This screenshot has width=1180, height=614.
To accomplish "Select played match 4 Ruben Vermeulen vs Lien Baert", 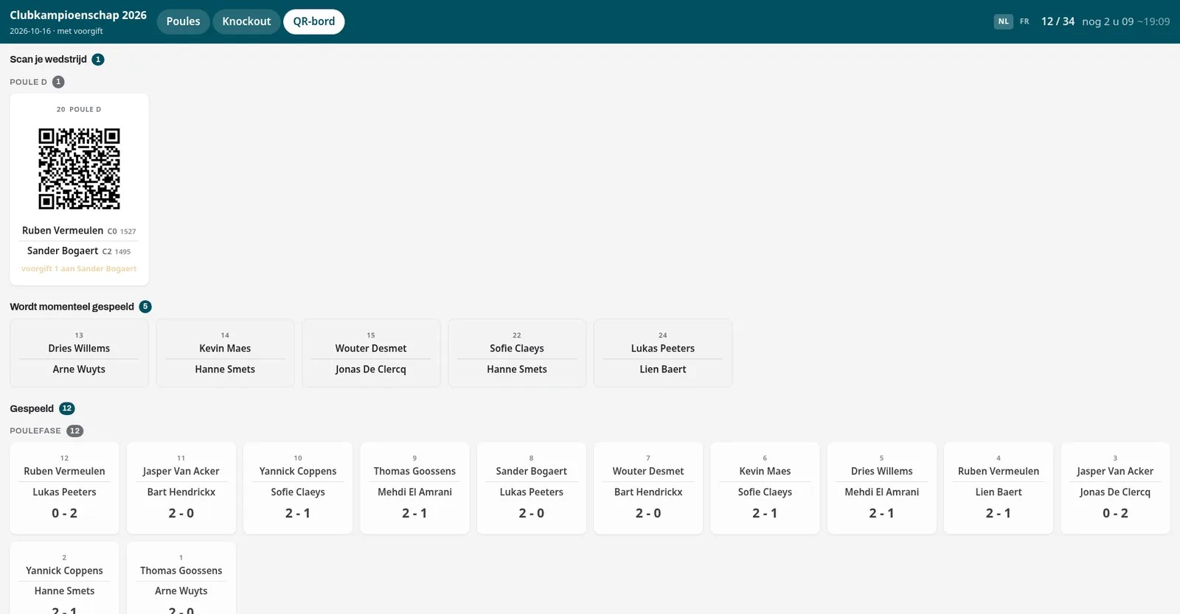I will pos(999,488).
